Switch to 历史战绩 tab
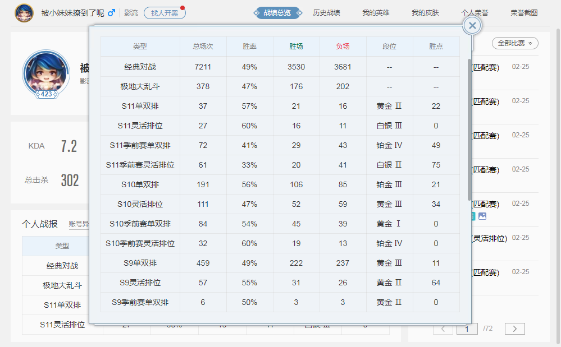Image resolution: width=561 pixels, height=347 pixels. (326, 13)
